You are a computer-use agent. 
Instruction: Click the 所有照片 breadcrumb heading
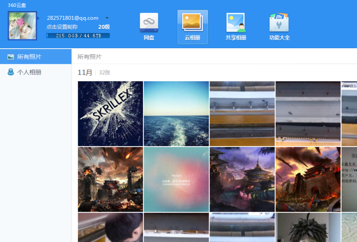click(89, 57)
